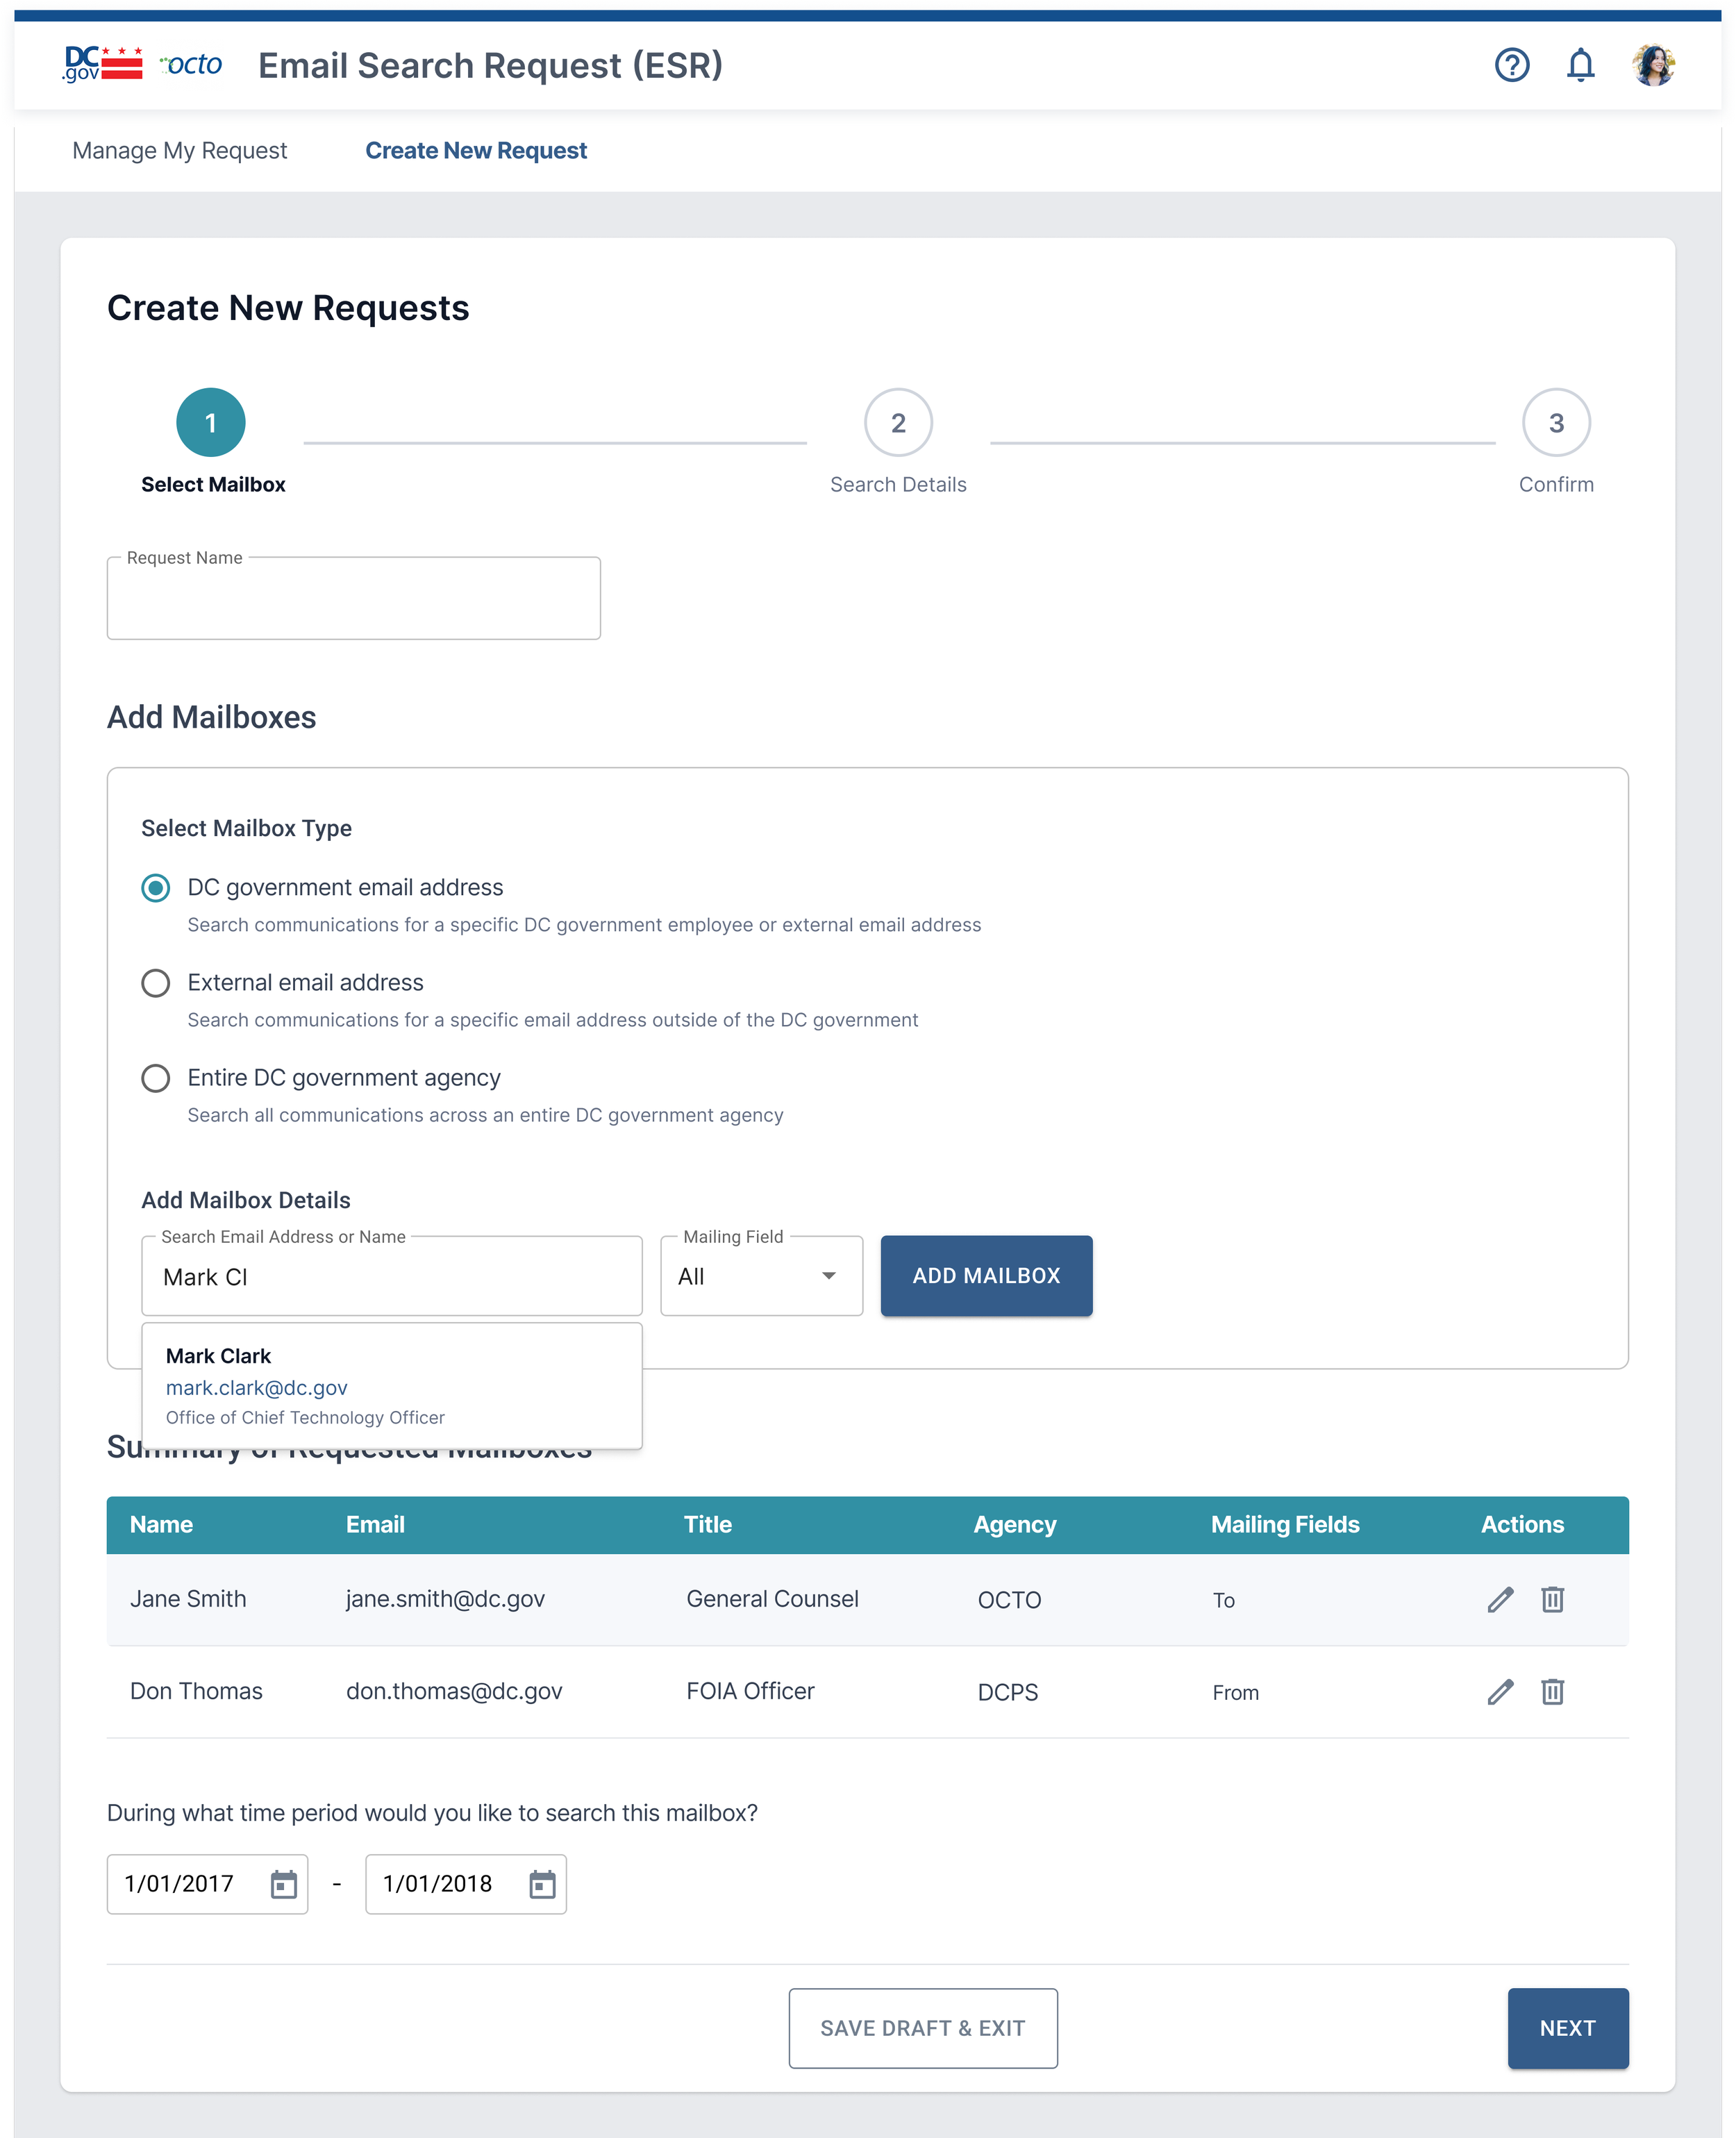Open Create New Request tab
This screenshot has width=1736, height=2138.
(476, 151)
